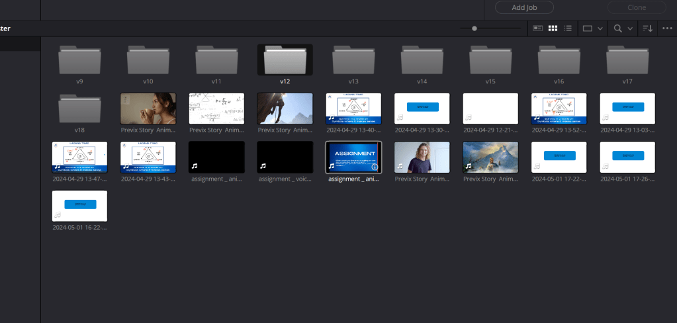Click the Add Job button

[x=524, y=7]
